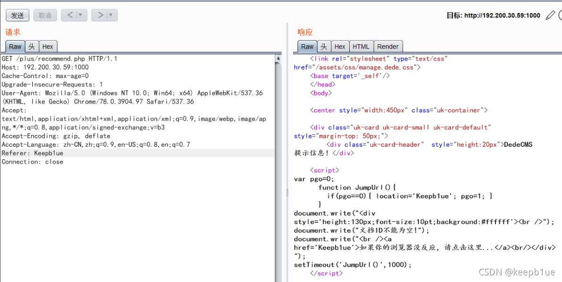The width and height of the screenshot is (562, 282).
Task: Select the request 头 headers tab
Action: click(32, 47)
